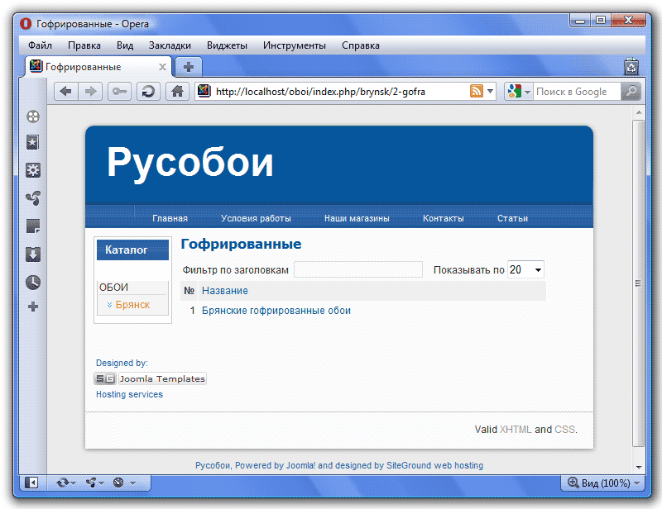This screenshot has height=509, width=662.
Task: Click the RSS feed icon in address bar
Action: (x=477, y=92)
